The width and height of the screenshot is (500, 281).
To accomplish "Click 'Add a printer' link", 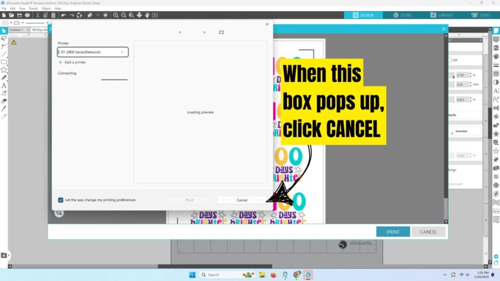I will (x=72, y=62).
